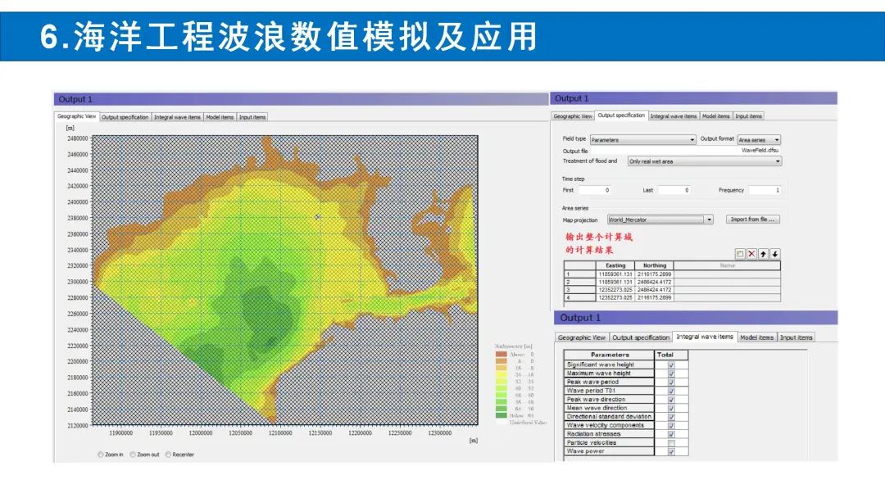Image resolution: width=885 pixels, height=498 pixels.
Task: Select the Zoom out radio button
Action: [134, 454]
